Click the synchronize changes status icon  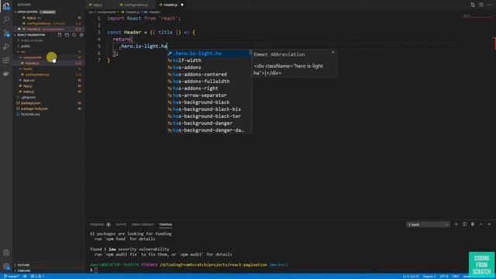click(x=24, y=276)
